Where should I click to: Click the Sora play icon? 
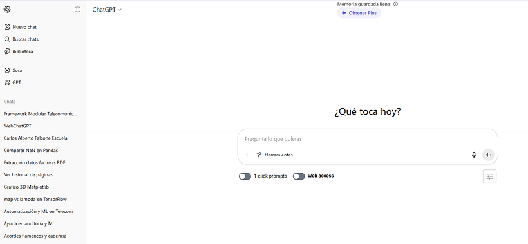[6, 70]
